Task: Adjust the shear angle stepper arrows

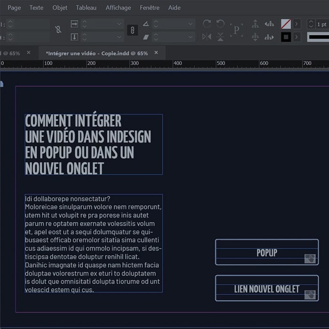Action: coord(156,37)
